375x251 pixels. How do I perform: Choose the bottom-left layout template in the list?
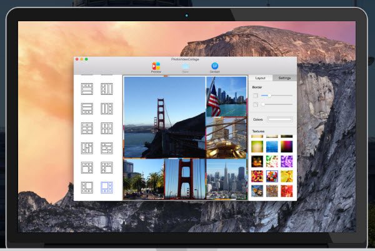tap(87, 187)
